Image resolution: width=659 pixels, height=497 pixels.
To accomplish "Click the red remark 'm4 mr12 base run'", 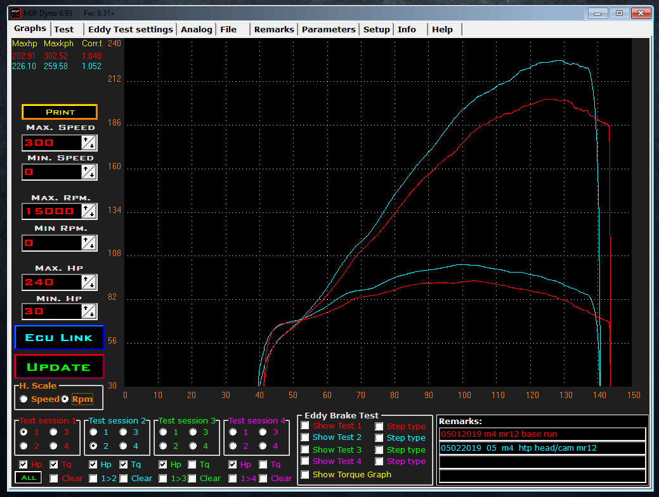I will (542, 434).
